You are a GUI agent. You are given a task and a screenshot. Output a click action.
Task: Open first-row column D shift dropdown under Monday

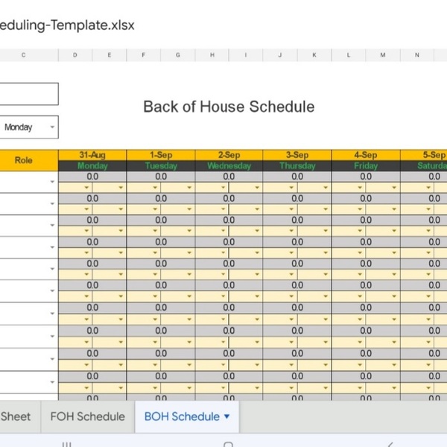point(86,188)
